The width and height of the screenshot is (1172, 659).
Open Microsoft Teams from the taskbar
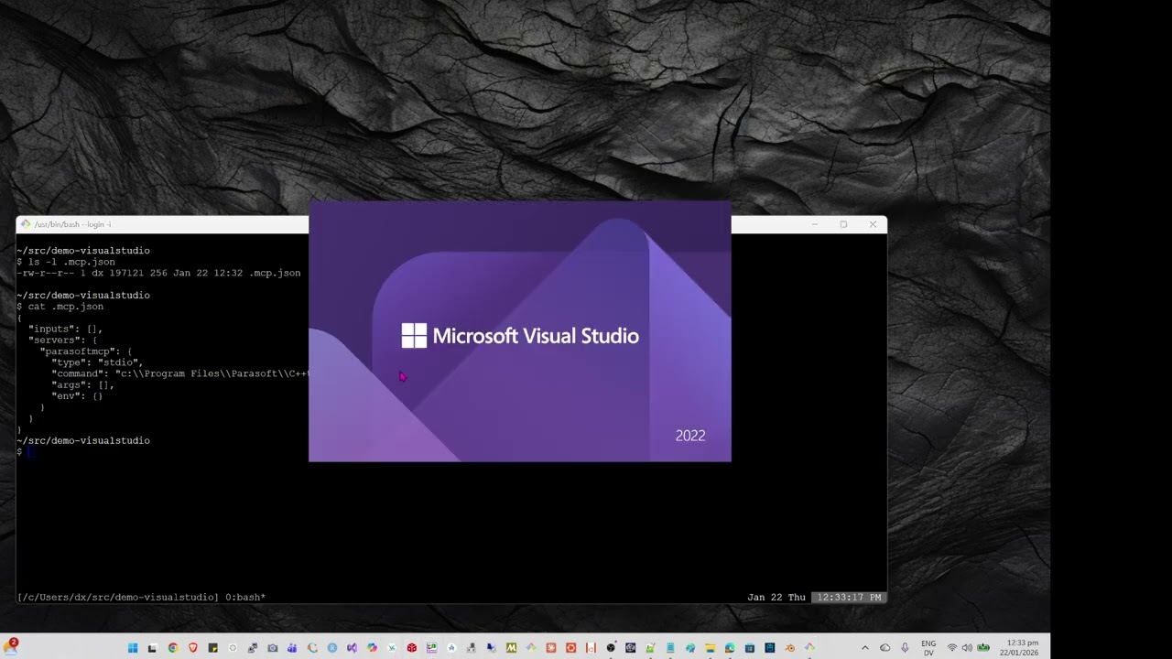click(292, 648)
